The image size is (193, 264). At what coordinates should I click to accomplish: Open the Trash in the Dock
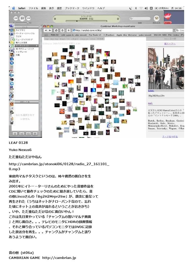pyautogui.click(x=12, y=123)
